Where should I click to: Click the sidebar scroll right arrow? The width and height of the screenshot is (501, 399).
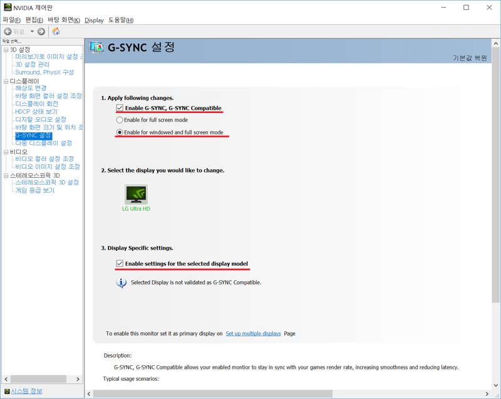click(x=78, y=379)
